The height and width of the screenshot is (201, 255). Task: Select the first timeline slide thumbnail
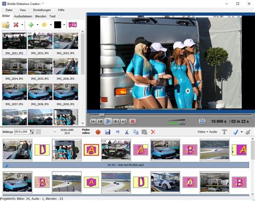[x=17, y=150]
